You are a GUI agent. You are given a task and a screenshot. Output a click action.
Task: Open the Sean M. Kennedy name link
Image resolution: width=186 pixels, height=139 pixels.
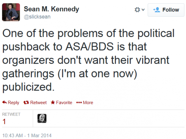[x=51, y=9]
